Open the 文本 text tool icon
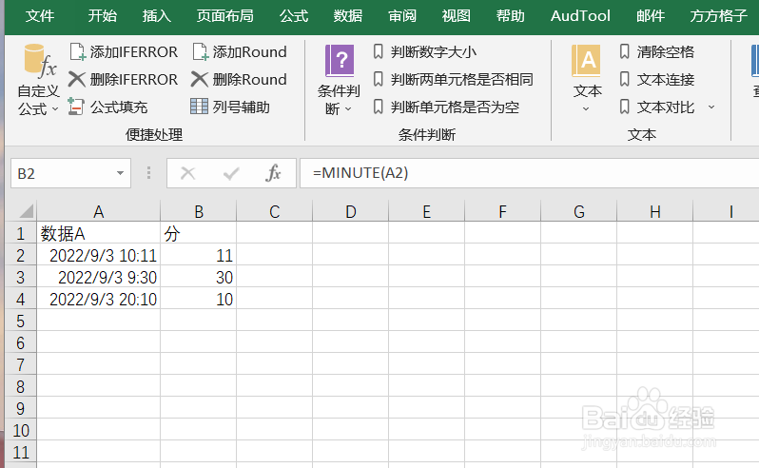759x468 pixels. tap(587, 61)
